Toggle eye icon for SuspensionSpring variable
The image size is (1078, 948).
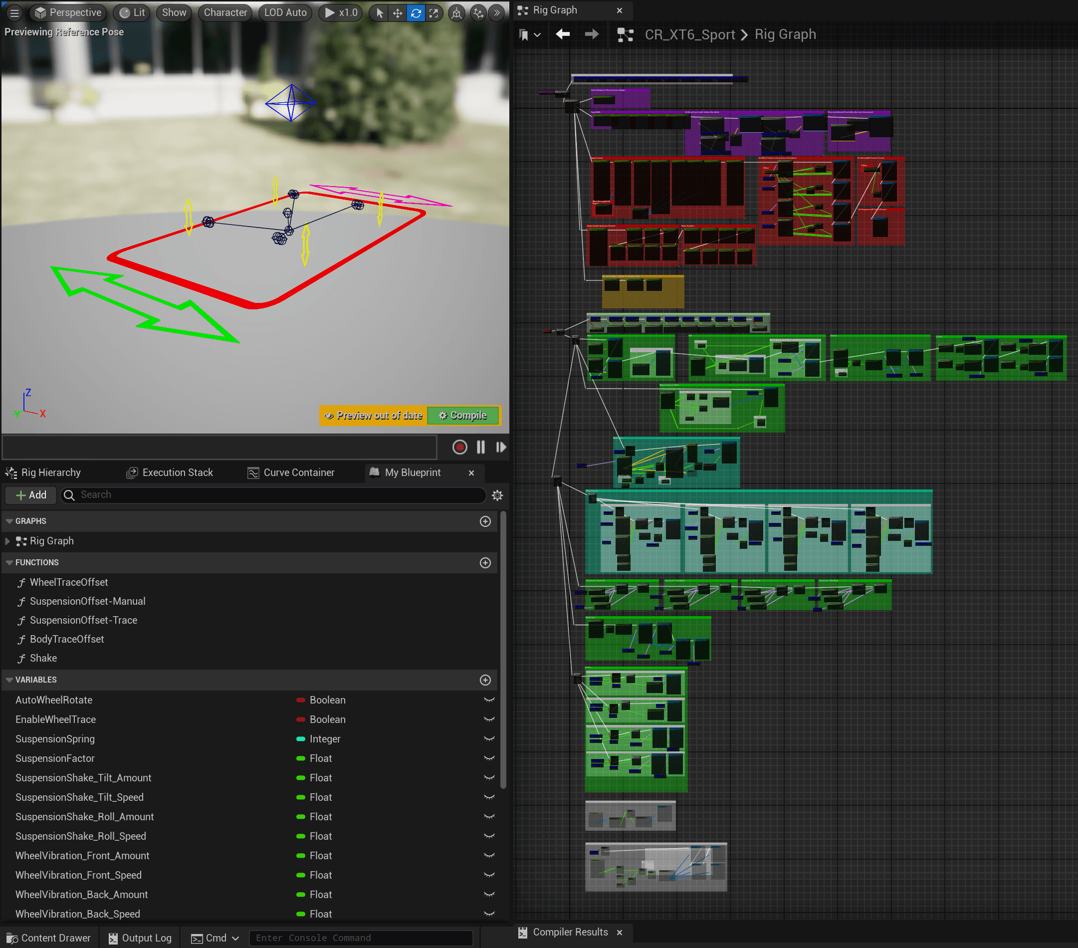click(x=489, y=738)
